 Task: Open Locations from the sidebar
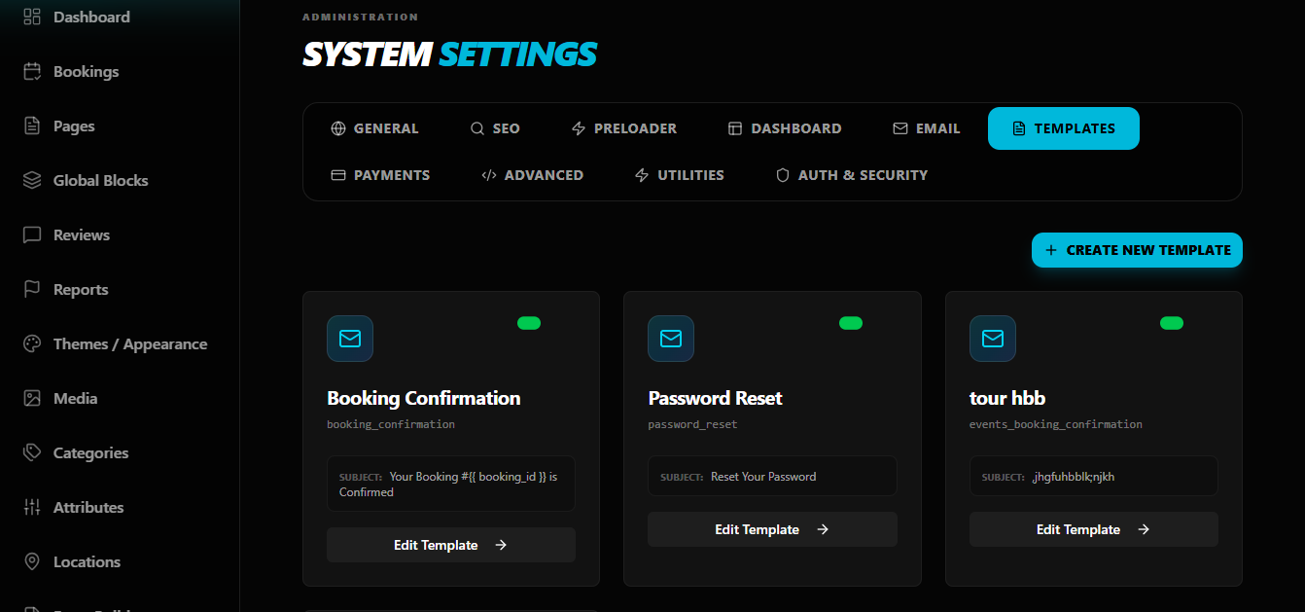click(87, 561)
